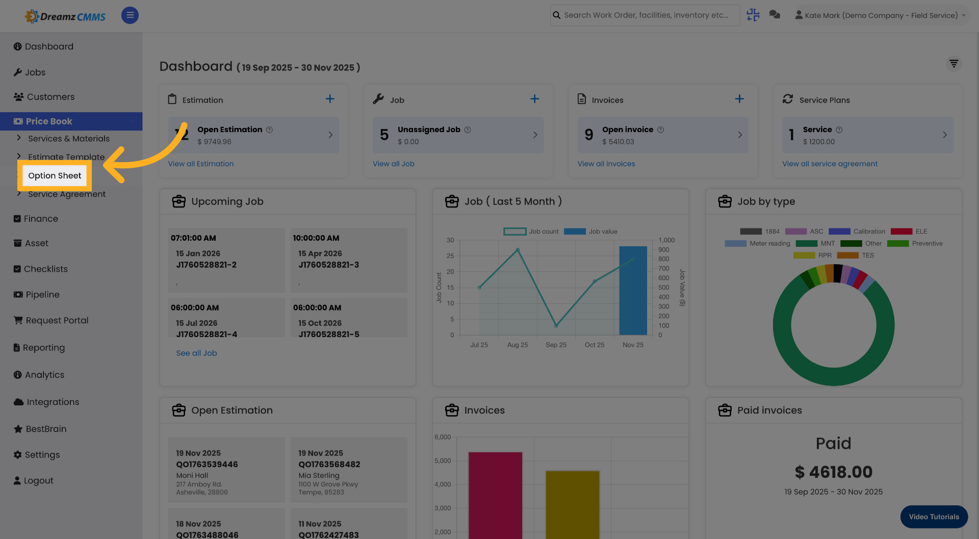This screenshot has height=539, width=979.
Task: Click the Invoices document icon
Action: point(582,99)
